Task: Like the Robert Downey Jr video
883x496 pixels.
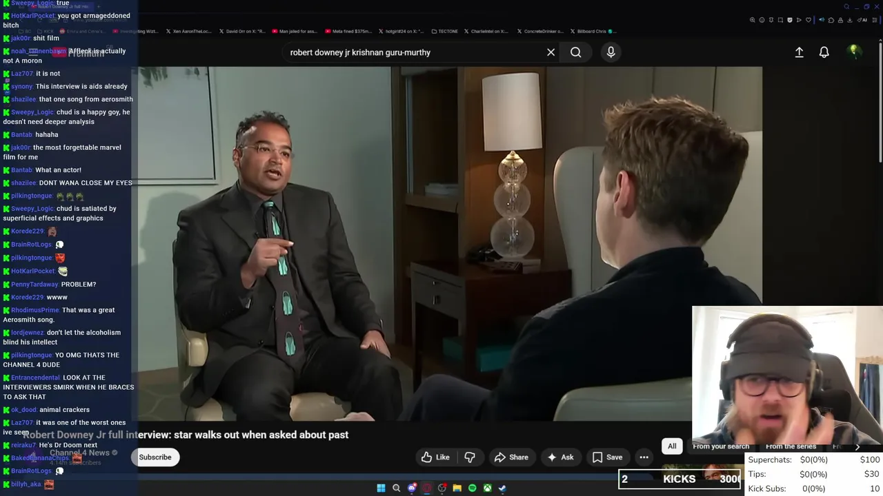Action: [435, 457]
